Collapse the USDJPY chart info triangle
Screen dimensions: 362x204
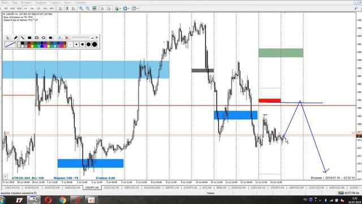pyautogui.click(x=4, y=14)
